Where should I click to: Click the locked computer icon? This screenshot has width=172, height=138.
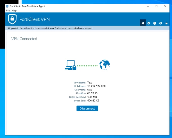[x=71, y=65]
